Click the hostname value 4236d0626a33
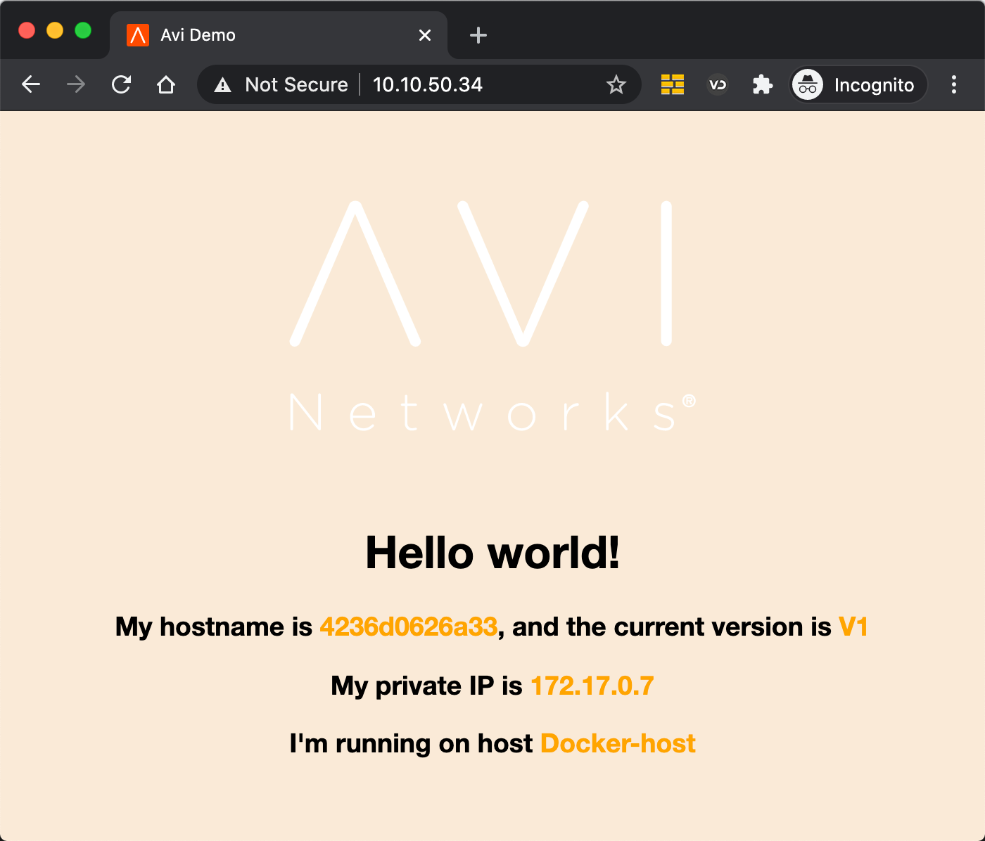 409,627
